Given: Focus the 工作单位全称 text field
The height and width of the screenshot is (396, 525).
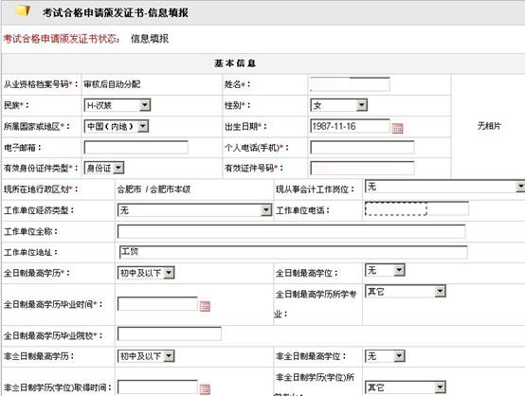Looking at the screenshot, I should (x=291, y=231).
